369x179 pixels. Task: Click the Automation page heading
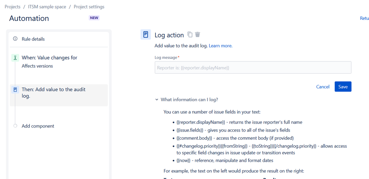29,18
